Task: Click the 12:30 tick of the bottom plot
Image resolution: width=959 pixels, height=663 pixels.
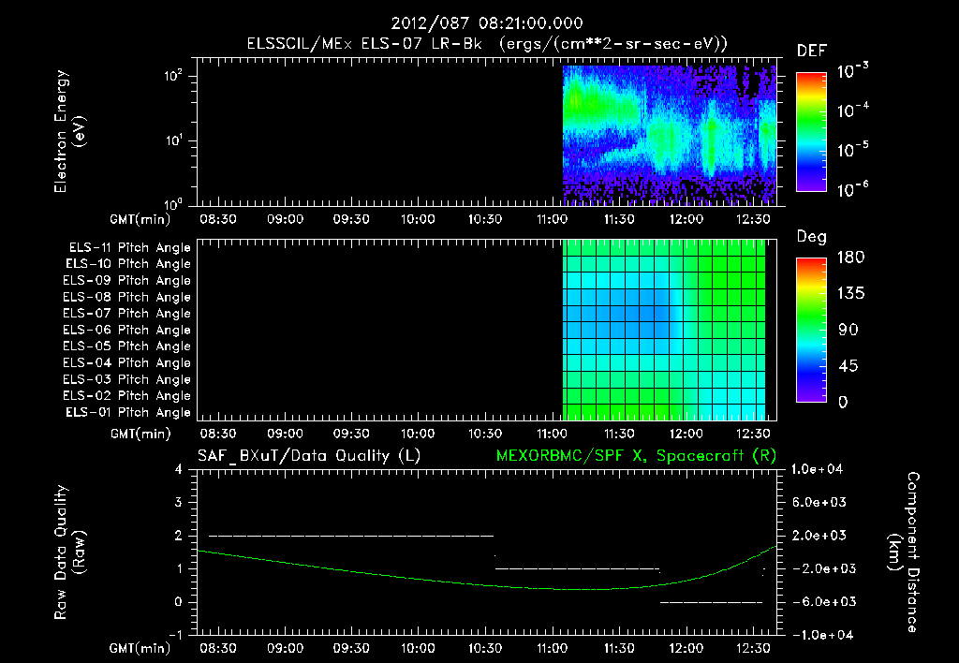Action: (753, 648)
